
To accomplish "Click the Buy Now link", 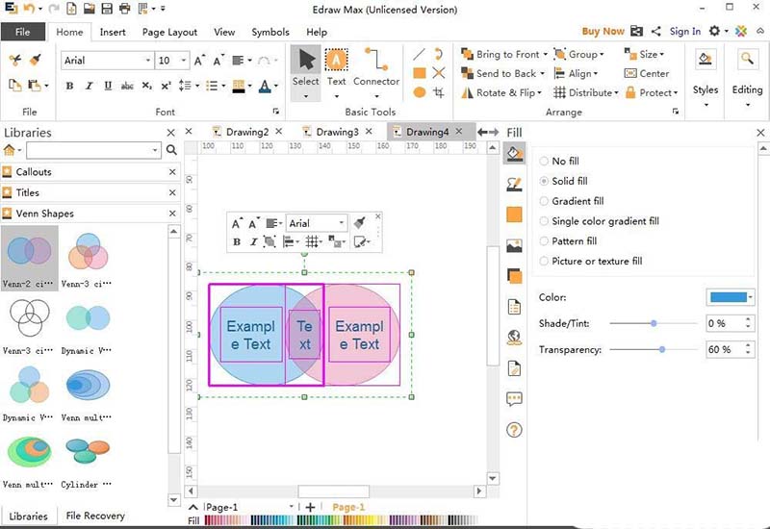I will 603,32.
